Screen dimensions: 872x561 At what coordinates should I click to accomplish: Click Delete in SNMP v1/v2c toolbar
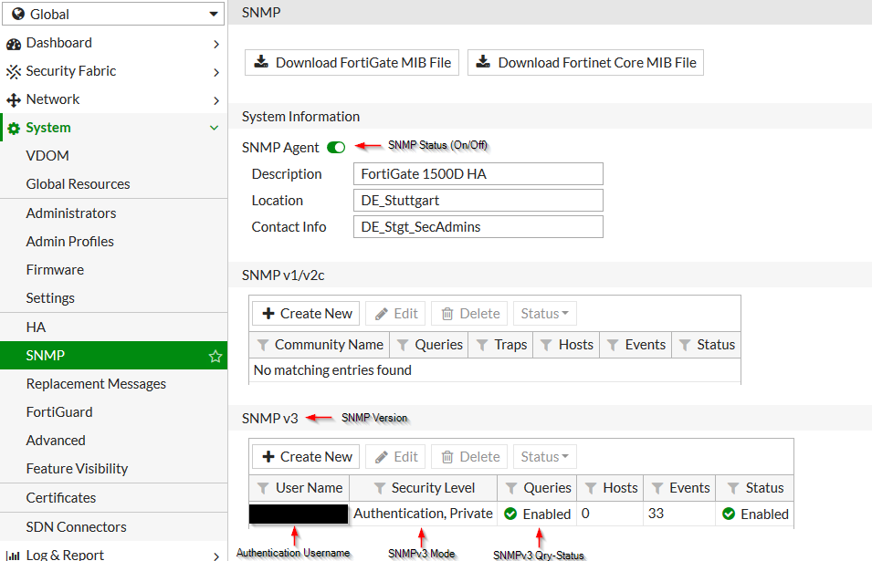(469, 313)
